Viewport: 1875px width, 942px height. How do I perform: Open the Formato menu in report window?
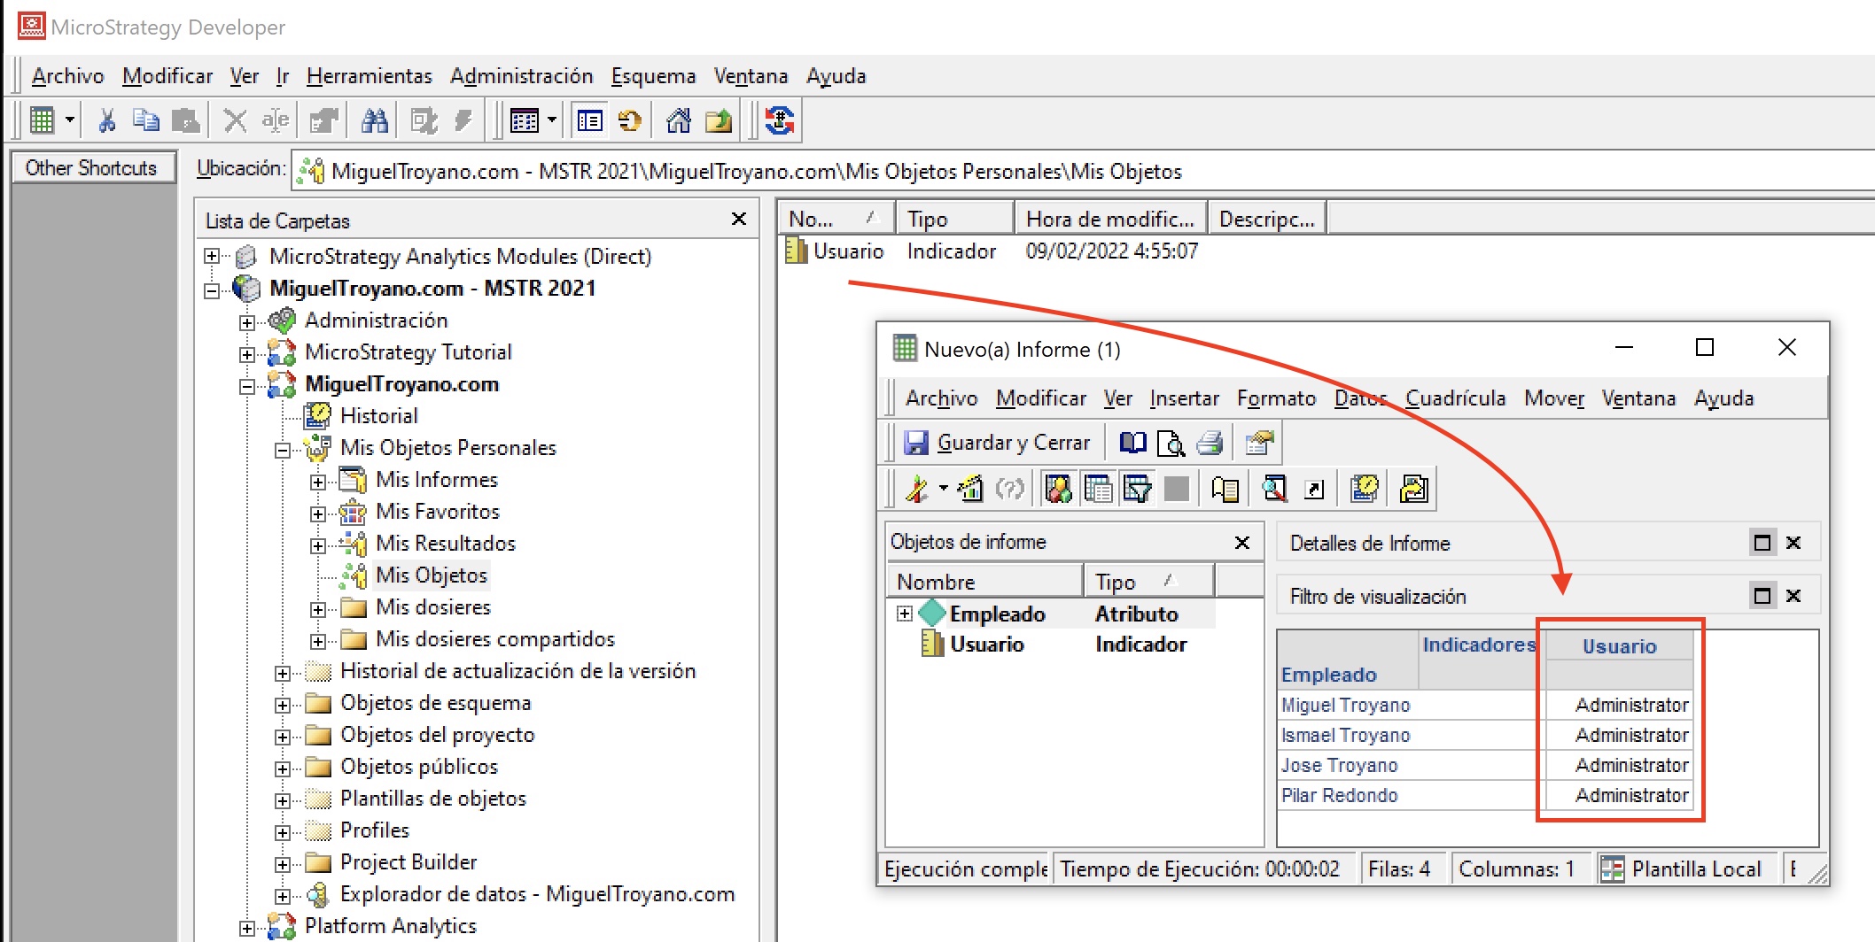coord(1276,398)
